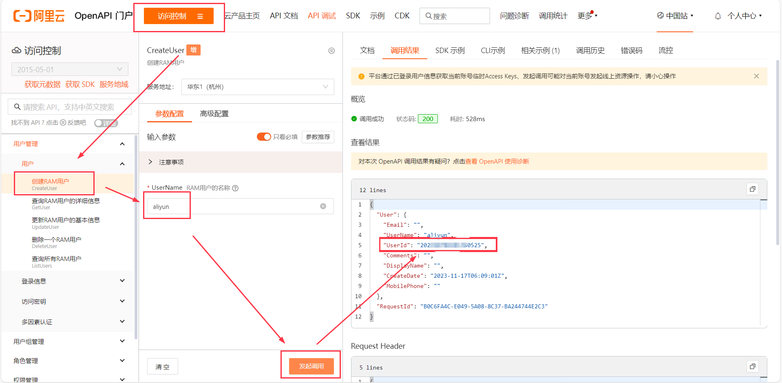Click the search magnifier icon in top bar

pyautogui.click(x=429, y=16)
